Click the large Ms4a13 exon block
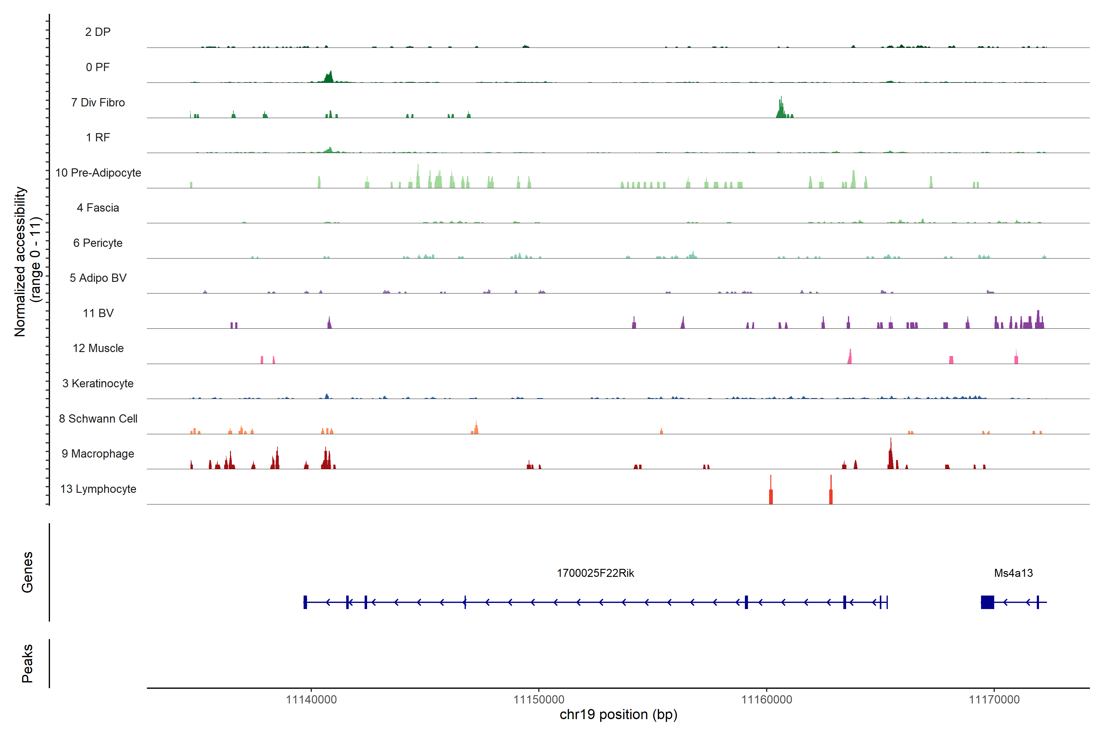The height and width of the screenshot is (736, 1104). tap(987, 602)
